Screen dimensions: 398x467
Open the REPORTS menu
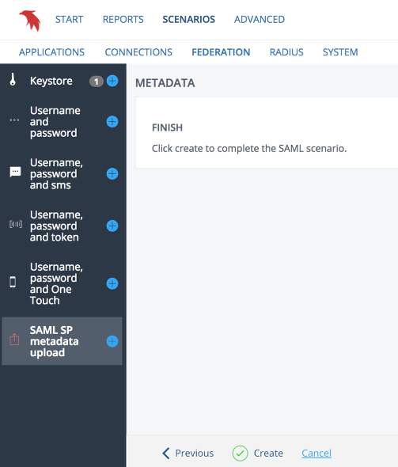click(x=123, y=19)
